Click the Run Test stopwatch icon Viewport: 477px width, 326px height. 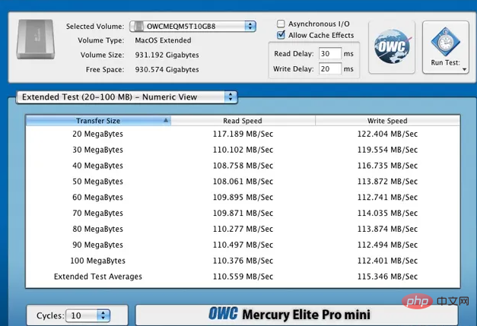pyautogui.click(x=445, y=42)
